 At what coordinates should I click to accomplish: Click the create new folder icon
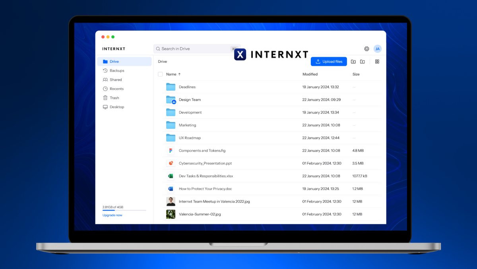point(362,62)
